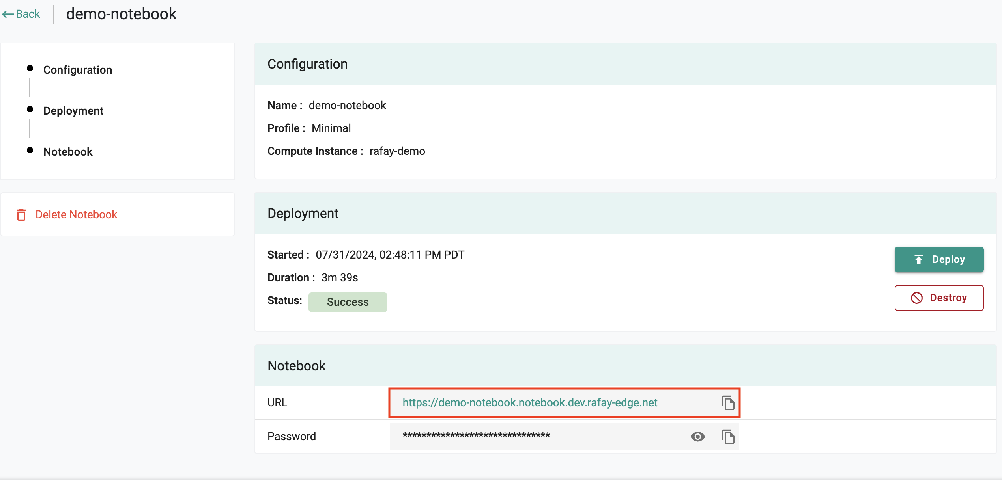Image resolution: width=1002 pixels, height=480 pixels.
Task: Copy the notebook URL to clipboard
Action: (728, 403)
